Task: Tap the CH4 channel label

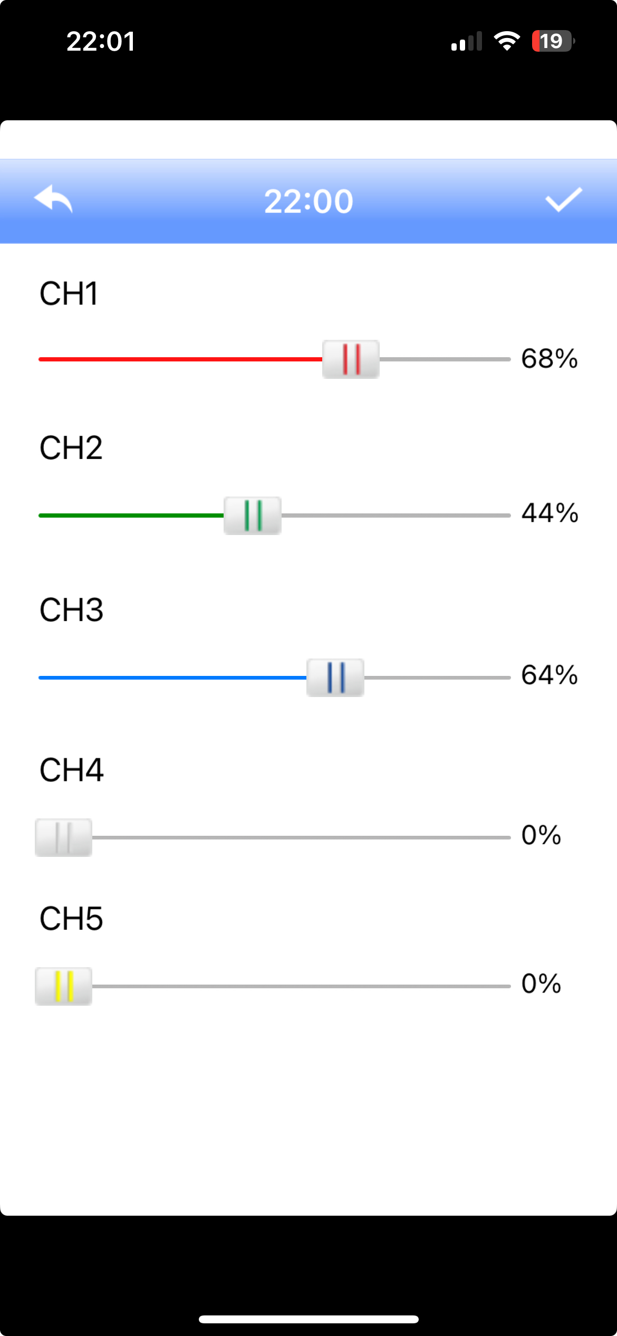Action: point(71,770)
